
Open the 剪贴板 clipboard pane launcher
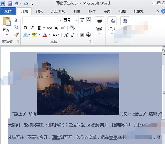[x=18, y=42]
